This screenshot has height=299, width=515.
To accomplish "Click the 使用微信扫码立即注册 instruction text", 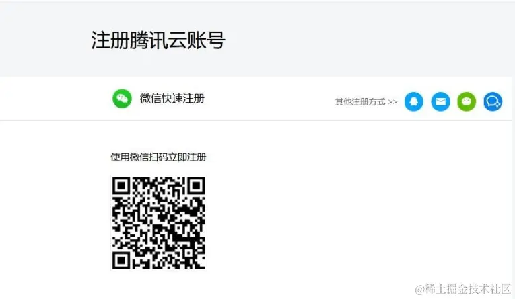I will pyautogui.click(x=158, y=157).
